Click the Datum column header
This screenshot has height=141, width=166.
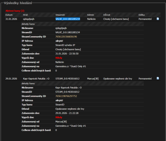[x=9, y=15]
